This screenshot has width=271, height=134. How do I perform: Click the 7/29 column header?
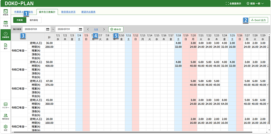[x=263, y=35]
